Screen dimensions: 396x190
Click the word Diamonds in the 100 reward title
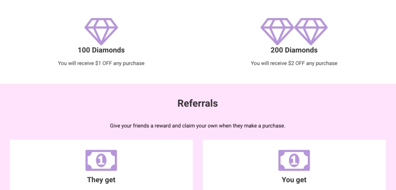click(108, 50)
